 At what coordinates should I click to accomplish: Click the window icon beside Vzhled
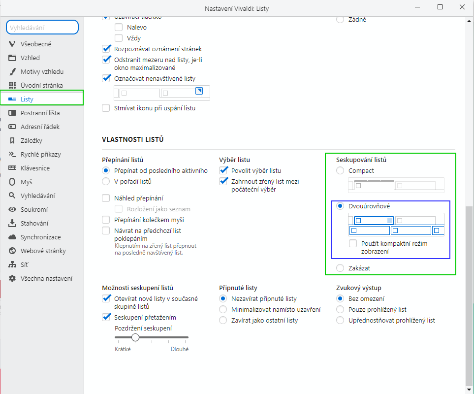[12, 58]
